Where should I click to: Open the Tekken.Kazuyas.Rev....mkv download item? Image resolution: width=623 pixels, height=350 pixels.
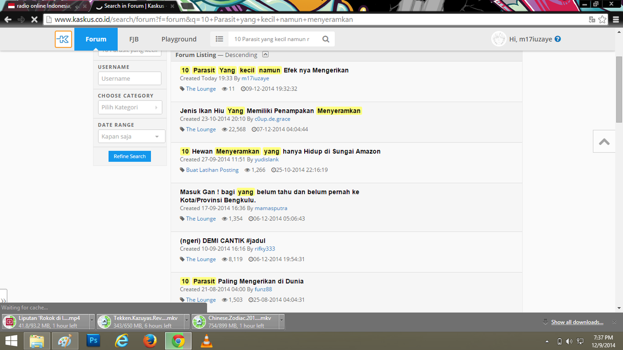140,322
